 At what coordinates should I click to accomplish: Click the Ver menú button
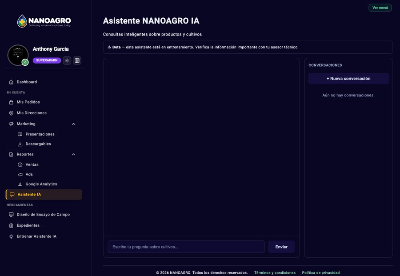tap(380, 8)
